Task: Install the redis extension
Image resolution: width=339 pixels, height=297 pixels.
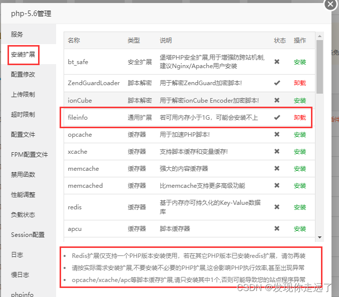Action: [299, 207]
